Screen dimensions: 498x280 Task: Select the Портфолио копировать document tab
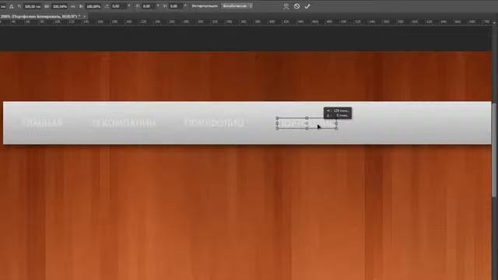(x=40, y=16)
